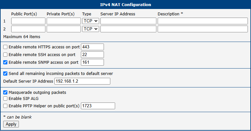This screenshot has width=251, height=131.
Task: Click the 'Public Port(s)' column header
Action: pos(24,14)
